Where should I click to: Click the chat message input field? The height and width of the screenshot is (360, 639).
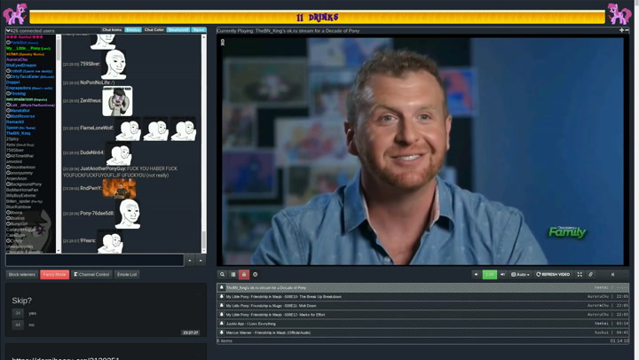pos(94,261)
